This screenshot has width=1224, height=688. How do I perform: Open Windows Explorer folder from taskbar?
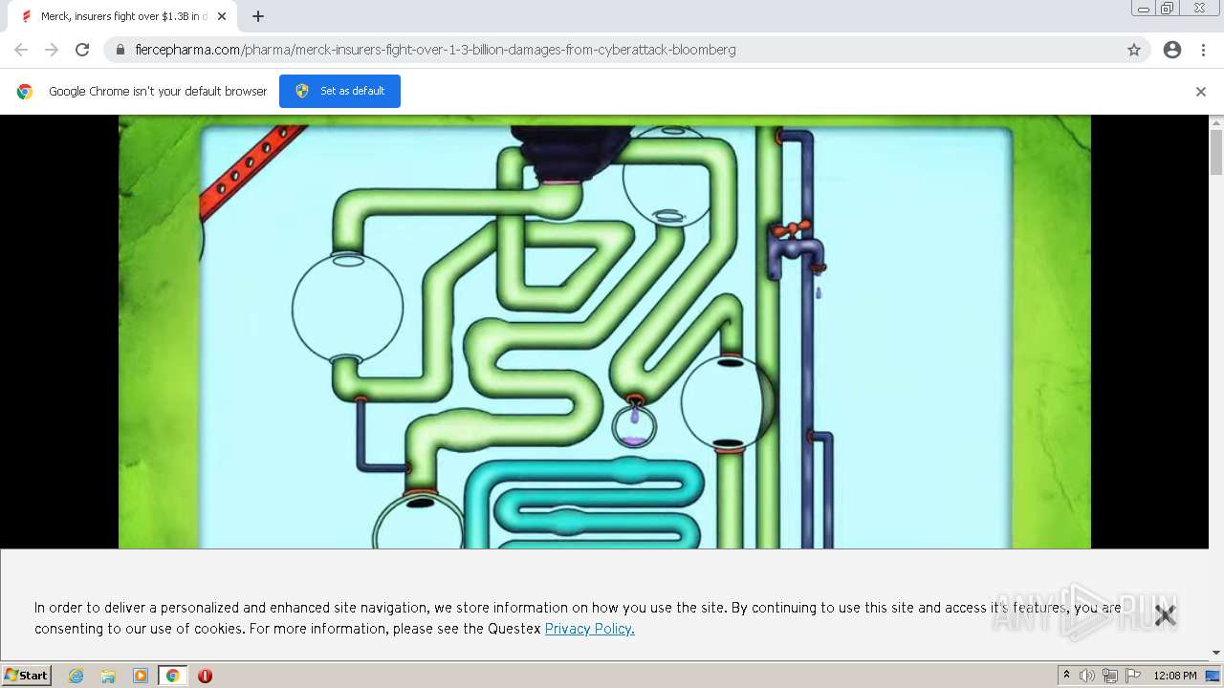(x=108, y=676)
